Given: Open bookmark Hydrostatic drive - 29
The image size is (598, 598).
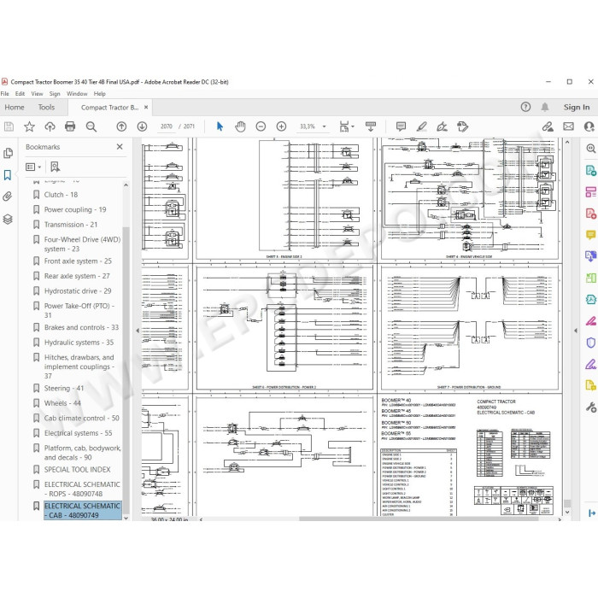Looking at the screenshot, I should (78, 291).
